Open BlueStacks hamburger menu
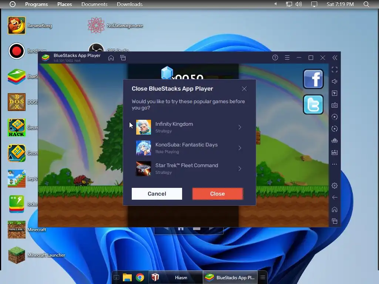The image size is (379, 284). [x=287, y=57]
